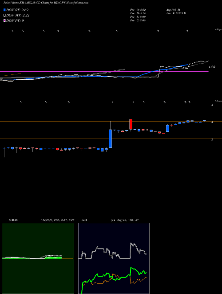Screen dimensions: 222x294
Task: Open the ADX indicator chart panel
Action: click(x=114, y=258)
